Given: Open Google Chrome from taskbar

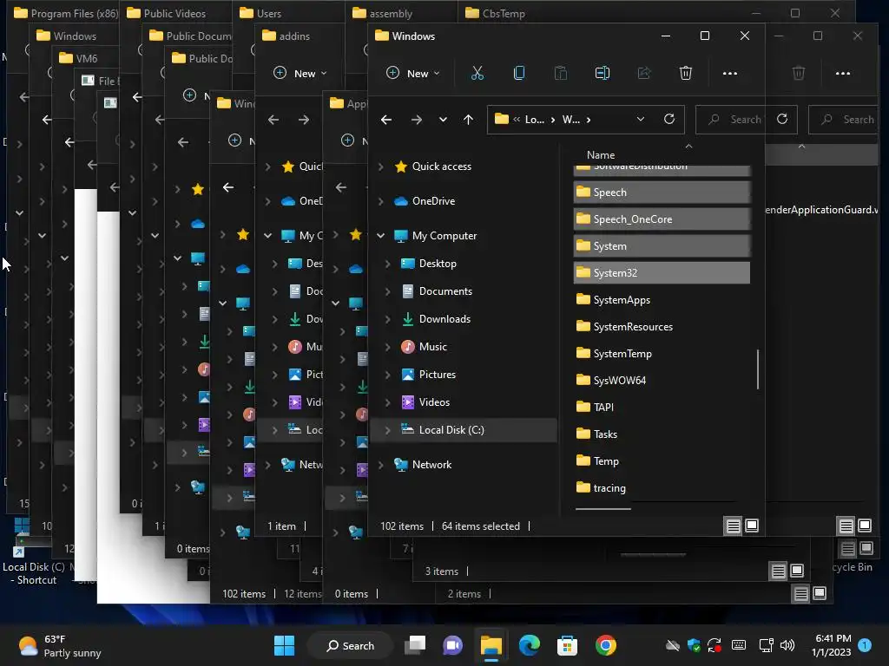Looking at the screenshot, I should [x=605, y=645].
